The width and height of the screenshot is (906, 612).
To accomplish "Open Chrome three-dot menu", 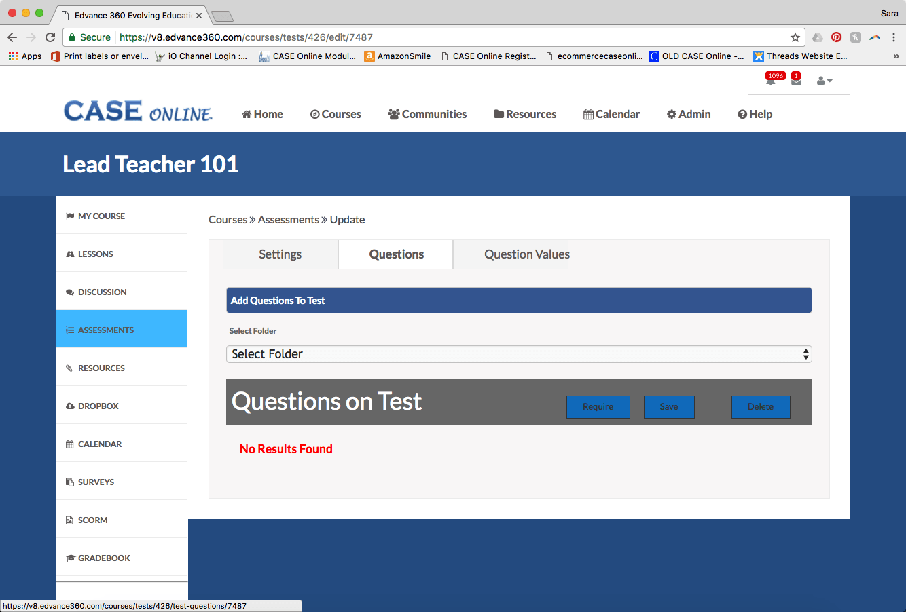I will tap(894, 37).
